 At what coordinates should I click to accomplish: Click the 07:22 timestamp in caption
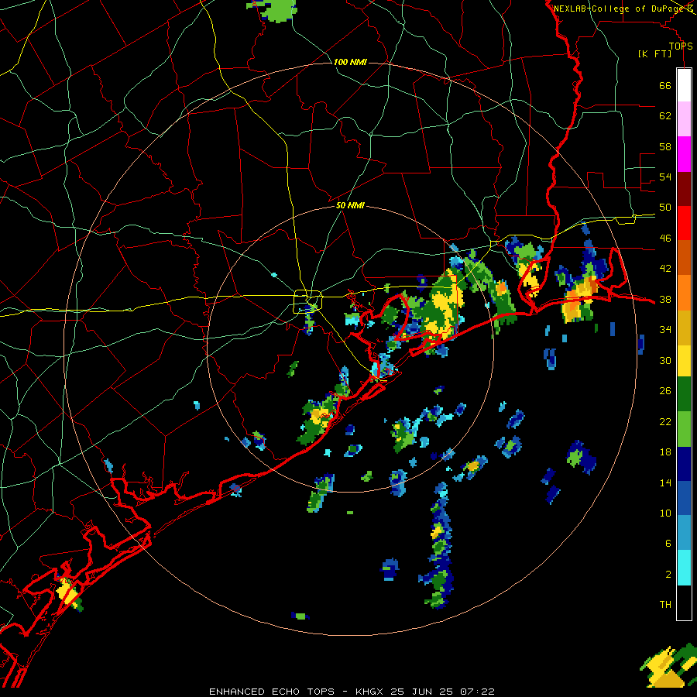[x=477, y=692]
